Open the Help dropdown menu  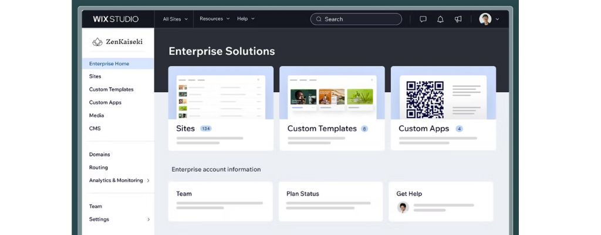[245, 19]
